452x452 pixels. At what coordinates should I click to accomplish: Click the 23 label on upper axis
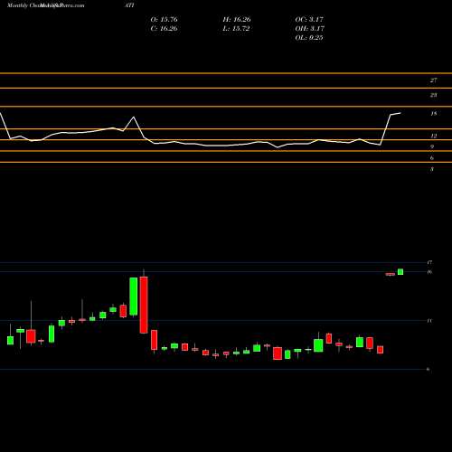pos(433,95)
